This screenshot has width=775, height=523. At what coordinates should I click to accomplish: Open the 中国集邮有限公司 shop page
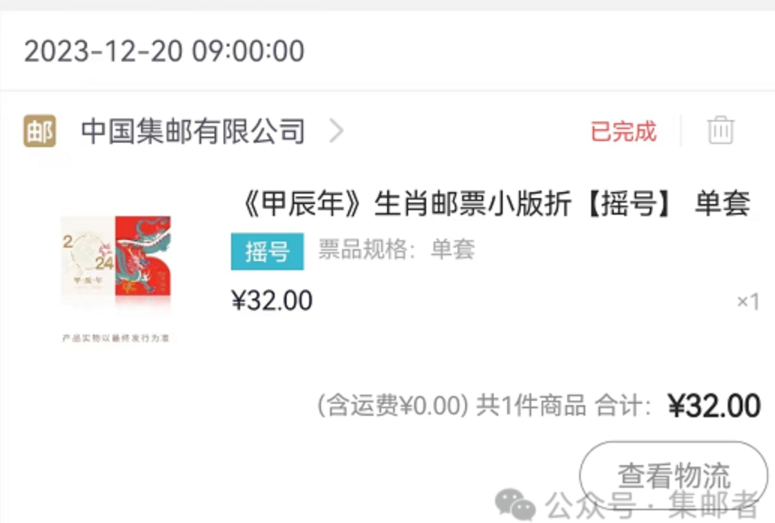[194, 131]
